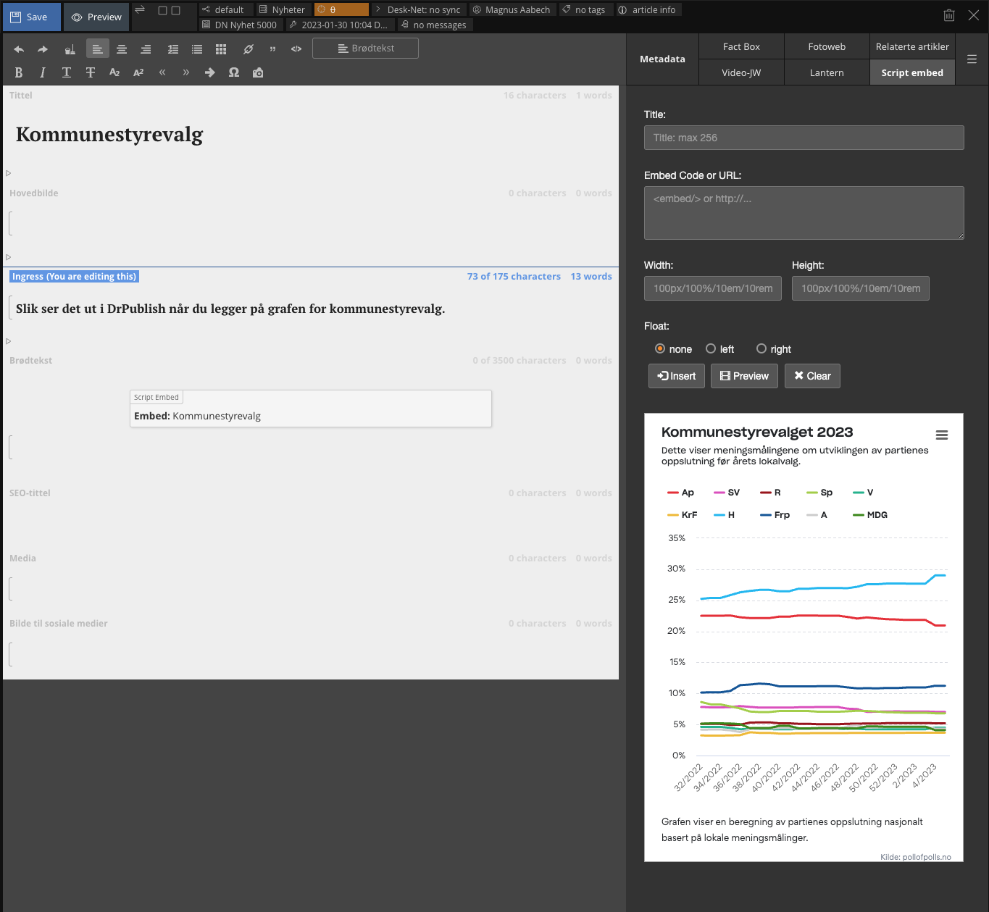Apply superscript formatting
Screen dimensions: 989x912
point(138,72)
